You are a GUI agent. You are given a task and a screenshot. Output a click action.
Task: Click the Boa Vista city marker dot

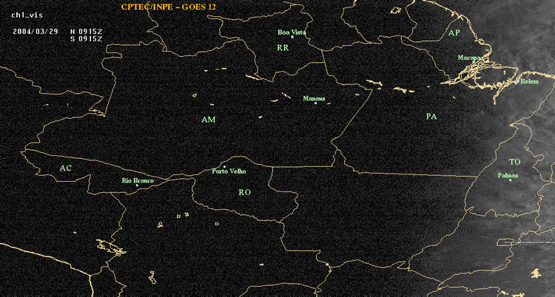(x=292, y=37)
